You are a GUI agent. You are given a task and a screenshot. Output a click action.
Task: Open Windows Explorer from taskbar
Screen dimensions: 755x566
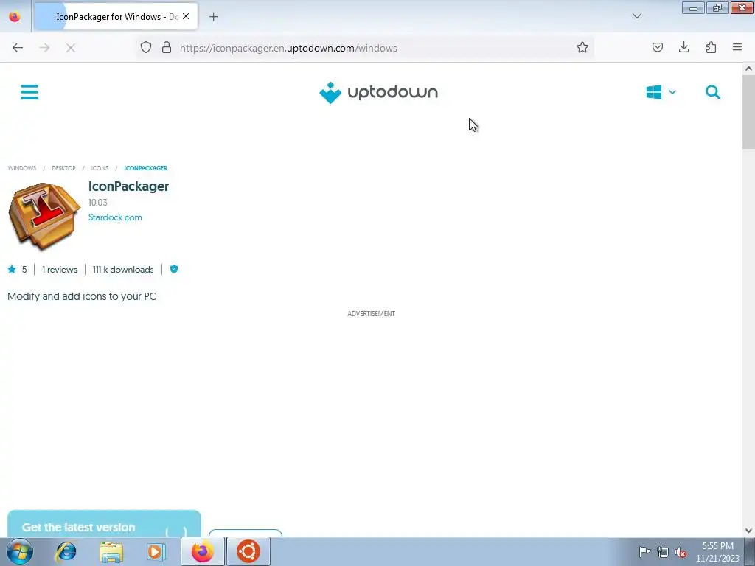pyautogui.click(x=111, y=552)
